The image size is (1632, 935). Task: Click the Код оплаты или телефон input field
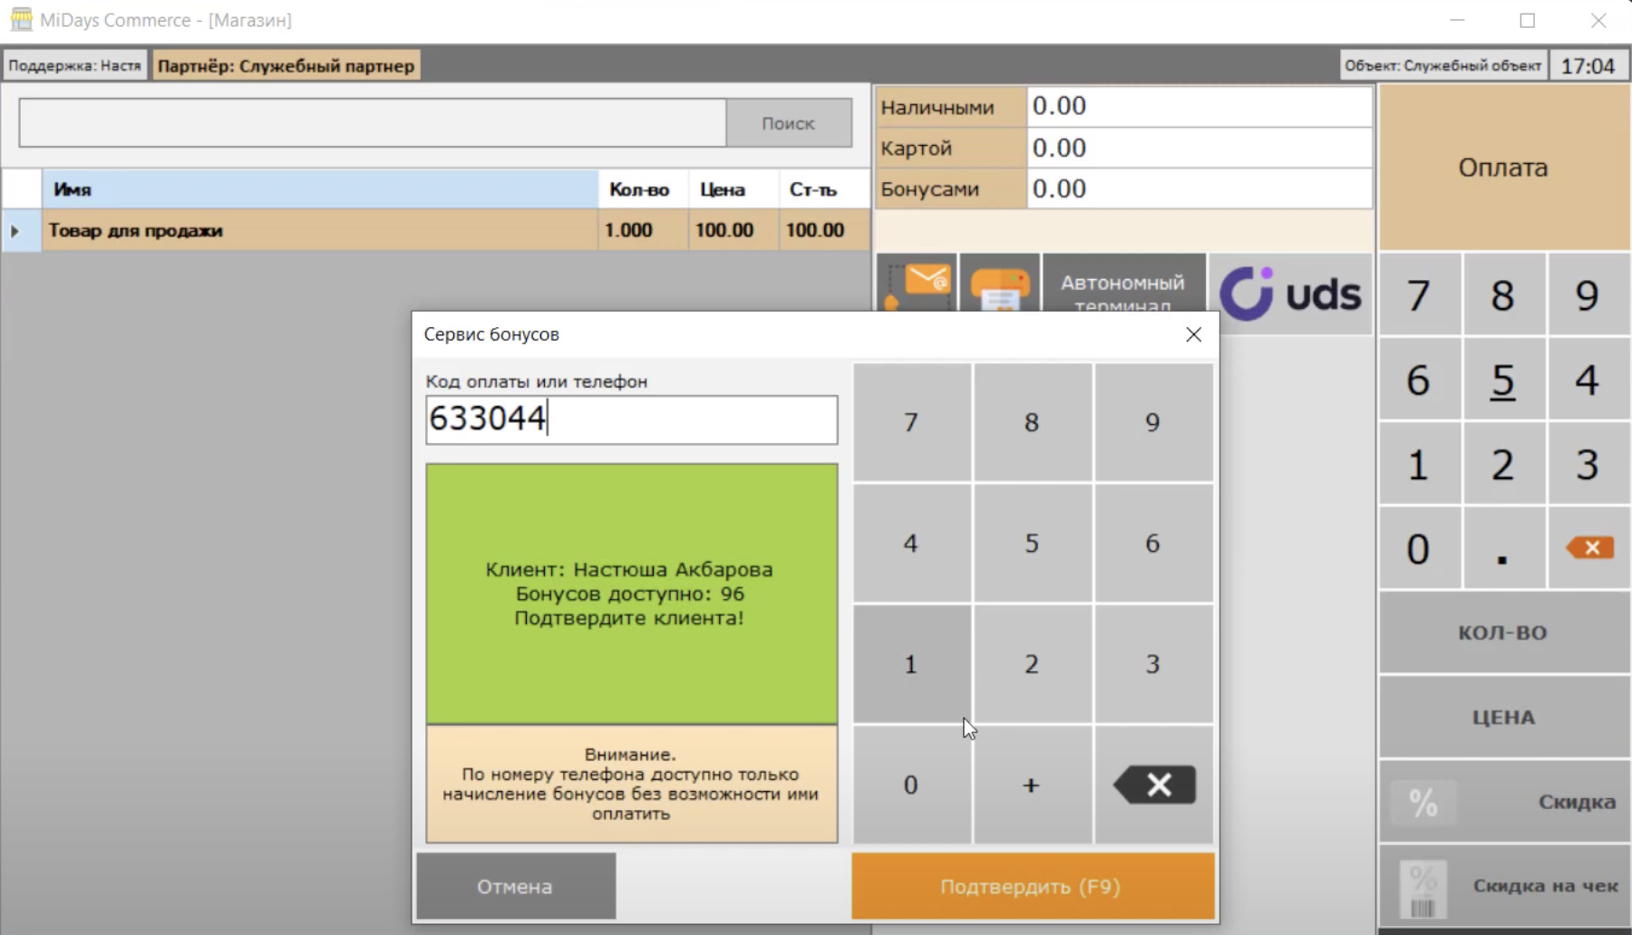click(x=631, y=419)
